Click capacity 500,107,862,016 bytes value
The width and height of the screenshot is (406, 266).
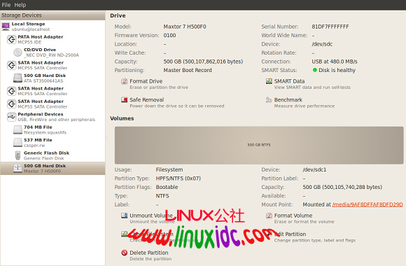203,62
